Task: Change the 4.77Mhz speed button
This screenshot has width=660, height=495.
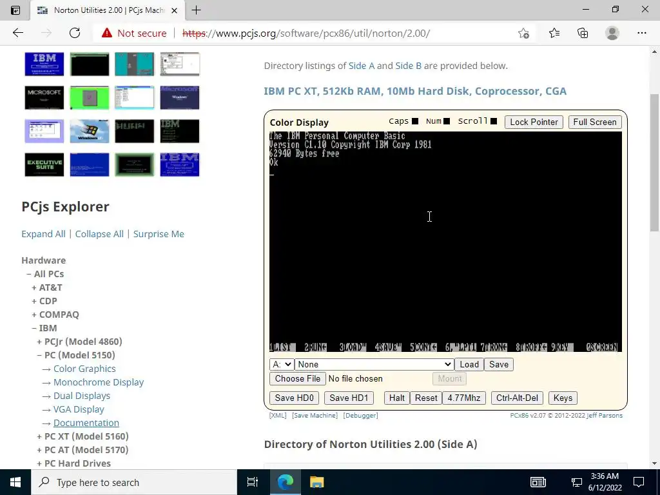Action: (464, 398)
